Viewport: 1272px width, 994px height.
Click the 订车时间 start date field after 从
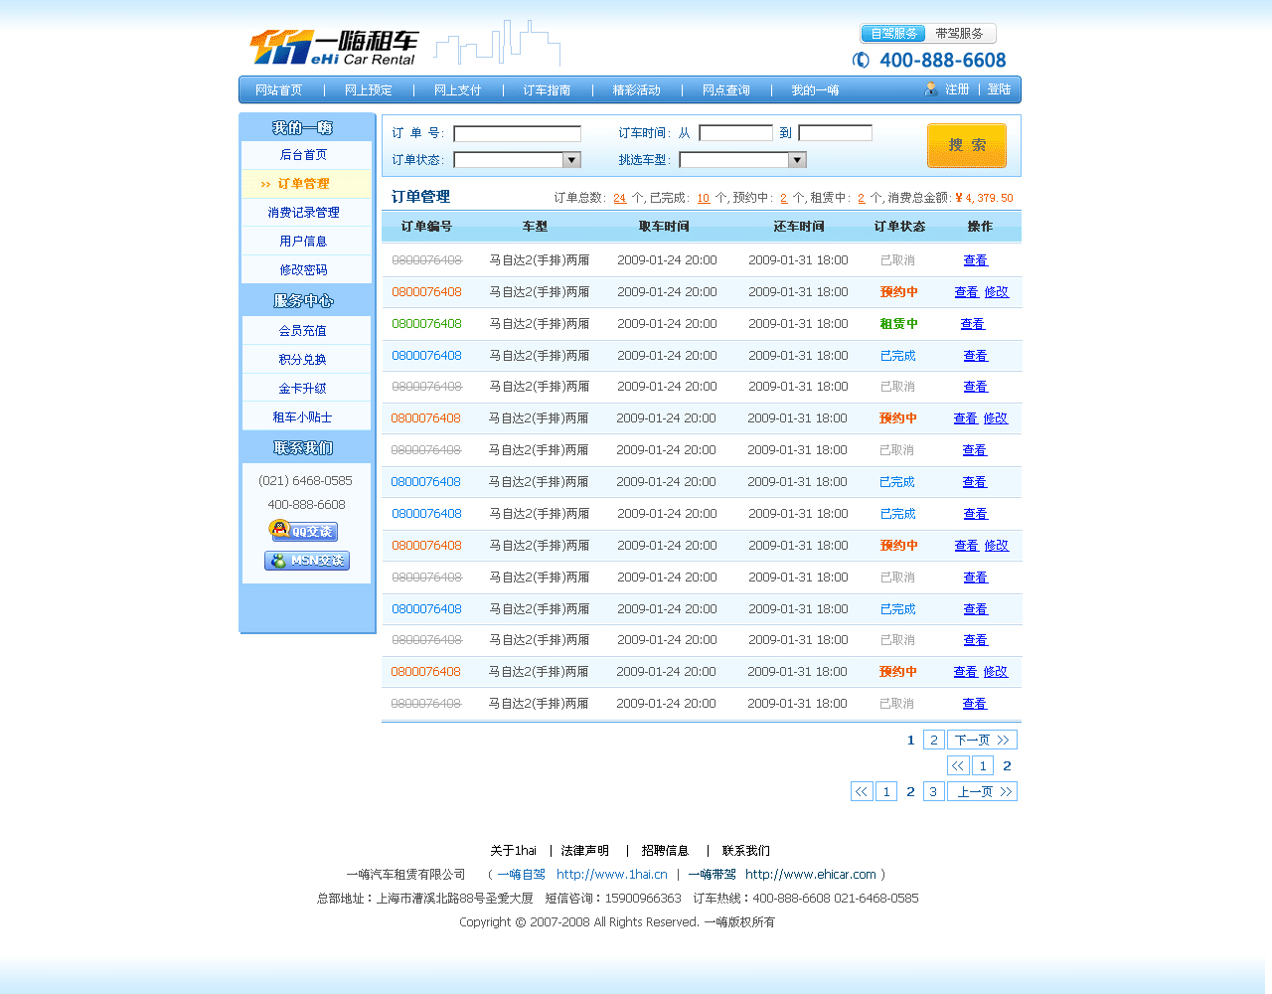pyautogui.click(x=735, y=133)
